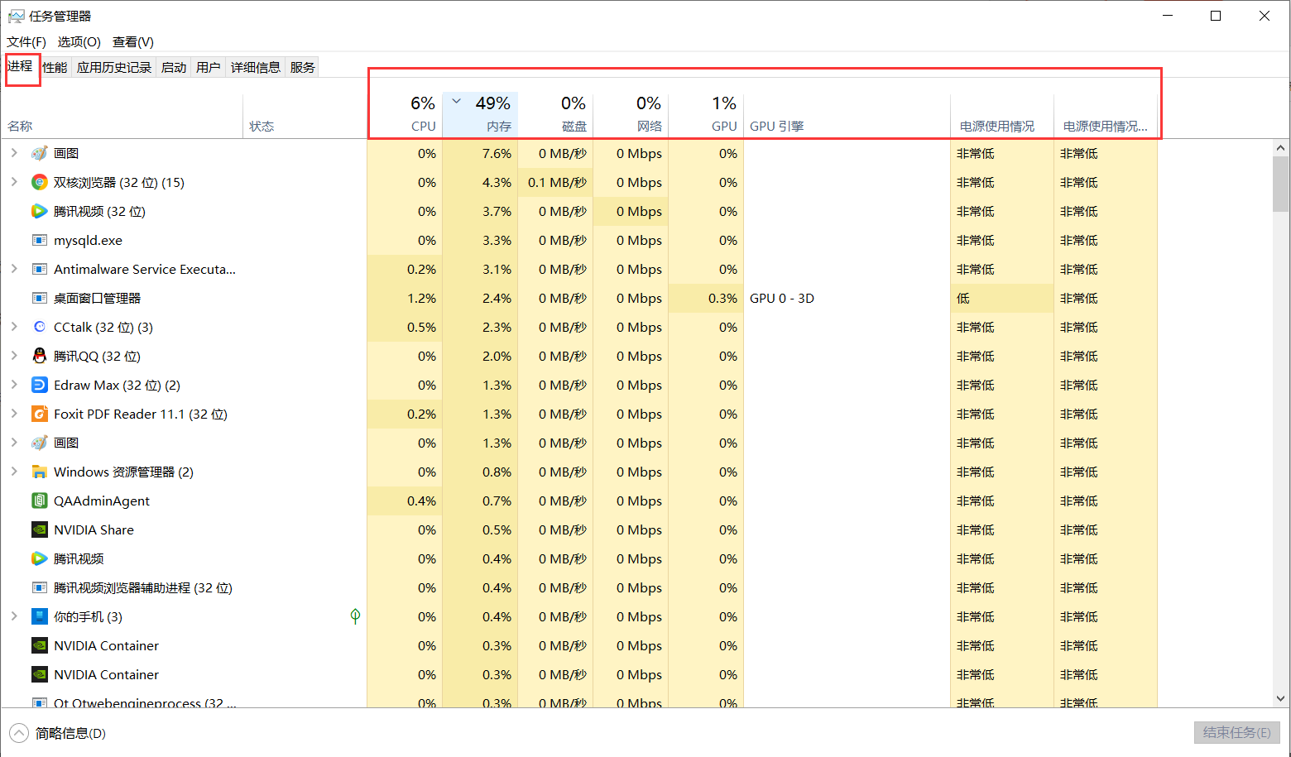The height and width of the screenshot is (757, 1291).
Task: Sort by the GPU column header
Action: coord(706,114)
